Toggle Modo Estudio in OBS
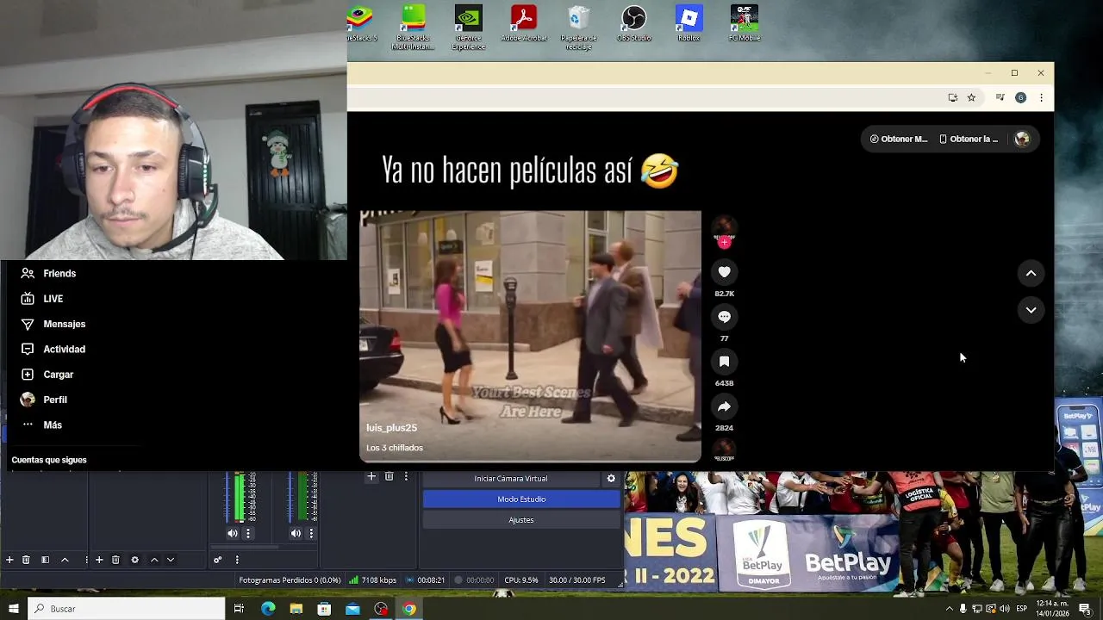Viewport: 1103px width, 620px height. click(x=521, y=499)
